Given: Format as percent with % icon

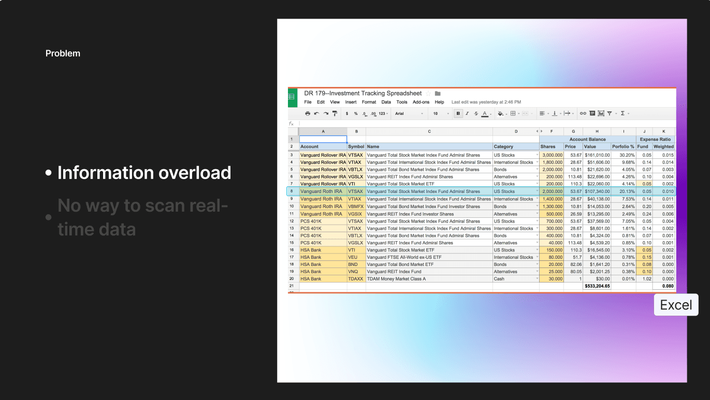Looking at the screenshot, I should pyautogui.click(x=356, y=113).
